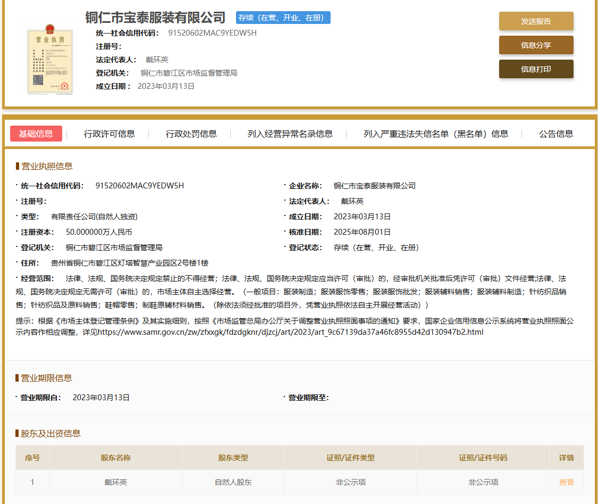Click the 登记机关 value in license info section
The height and width of the screenshot is (504, 598).
114,247
